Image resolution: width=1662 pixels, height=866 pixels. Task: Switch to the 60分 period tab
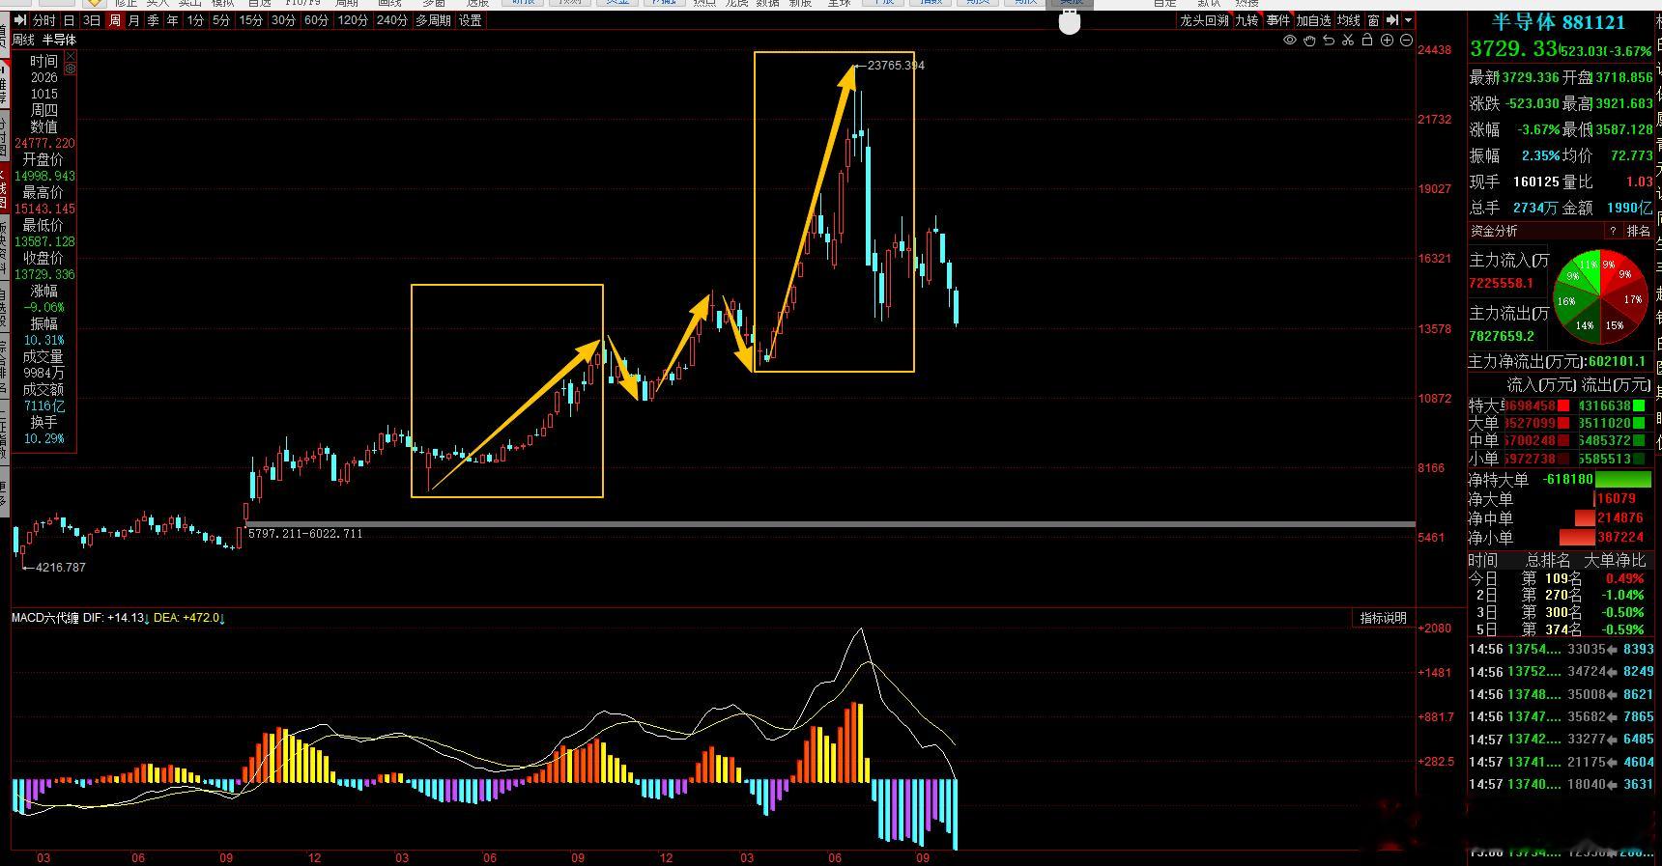tap(316, 20)
